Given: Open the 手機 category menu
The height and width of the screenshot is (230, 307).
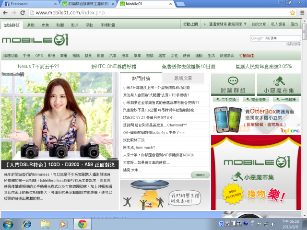Looking at the screenshot, I should (27, 56).
